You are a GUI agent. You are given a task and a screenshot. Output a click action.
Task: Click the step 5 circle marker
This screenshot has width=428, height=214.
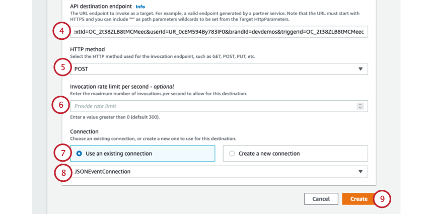coord(62,67)
